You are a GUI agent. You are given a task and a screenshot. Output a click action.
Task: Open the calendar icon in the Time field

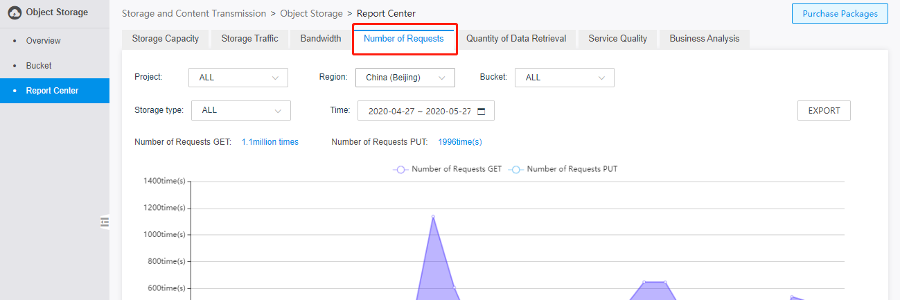(482, 111)
